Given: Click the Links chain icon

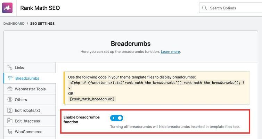Looking at the screenshot, I should click(10, 67).
